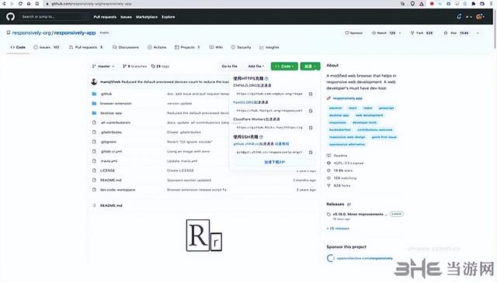Open the AGPL-3.0 License link

point(349,163)
